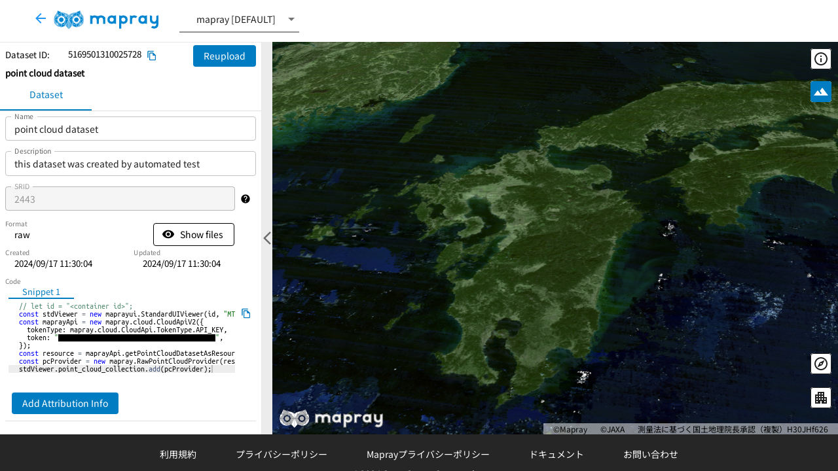Select the Dataset tab
The height and width of the screenshot is (471, 838).
point(46,95)
